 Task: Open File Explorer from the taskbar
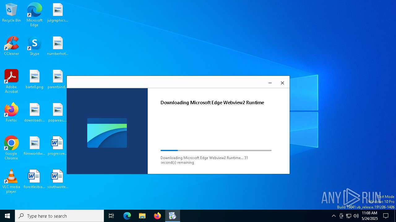(x=142, y=216)
